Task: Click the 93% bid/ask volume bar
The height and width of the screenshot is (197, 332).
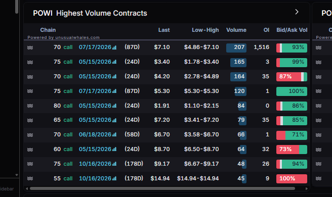Action: coord(292,48)
